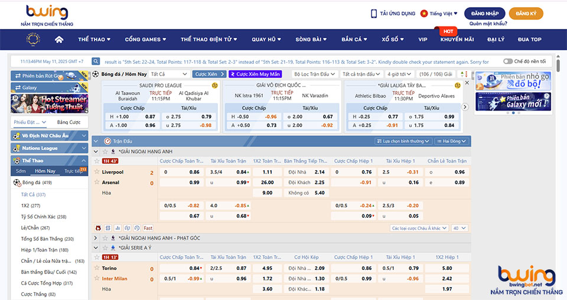Expand Giải Ngoại Hạng Anh - Phạt Góc league
This screenshot has height=300, width=567.
(x=96, y=238)
